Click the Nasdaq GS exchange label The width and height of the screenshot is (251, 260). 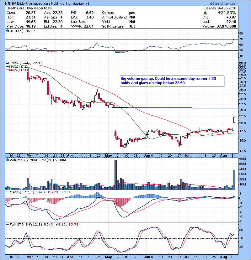(81, 4)
